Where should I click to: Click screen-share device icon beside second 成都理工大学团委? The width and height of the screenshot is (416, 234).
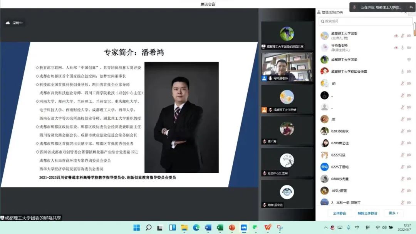[x=409, y=60]
